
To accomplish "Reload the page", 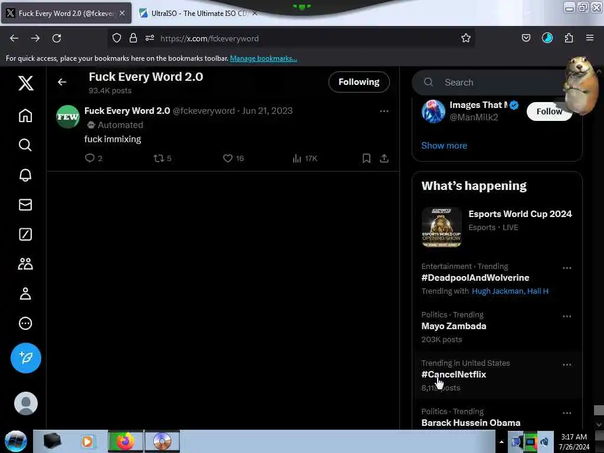I will pyautogui.click(x=57, y=38).
